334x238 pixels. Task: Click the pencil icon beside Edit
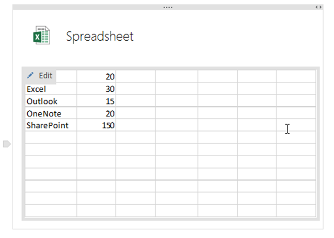(30, 76)
